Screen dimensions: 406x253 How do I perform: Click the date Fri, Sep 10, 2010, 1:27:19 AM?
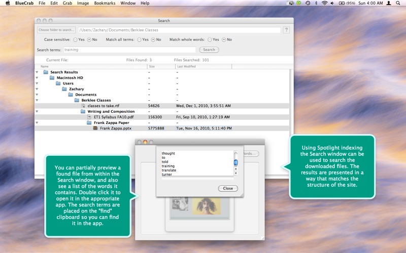[x=202, y=117]
